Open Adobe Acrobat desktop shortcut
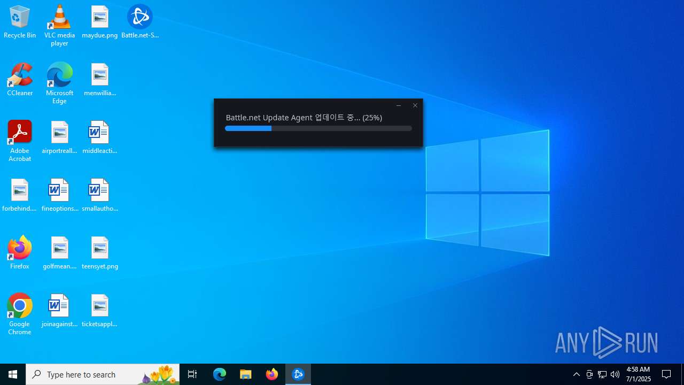This screenshot has height=385, width=684. [x=20, y=141]
